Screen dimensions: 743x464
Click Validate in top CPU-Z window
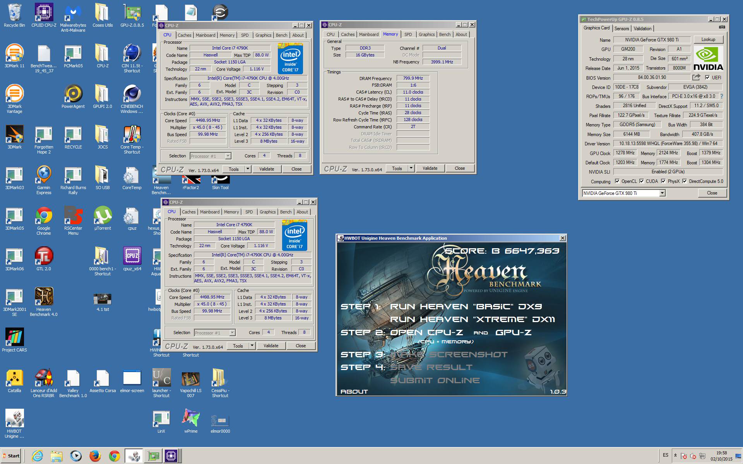tap(267, 169)
